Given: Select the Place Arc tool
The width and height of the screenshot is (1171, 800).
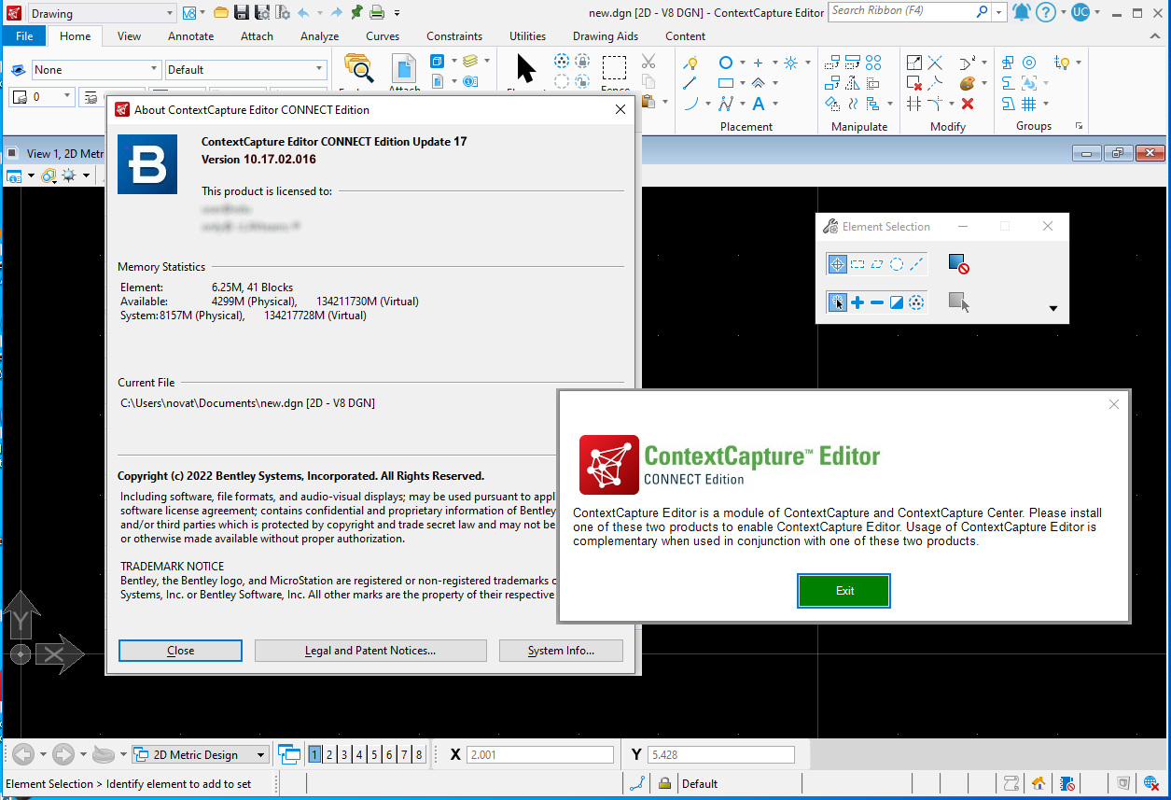Looking at the screenshot, I should click(x=690, y=104).
